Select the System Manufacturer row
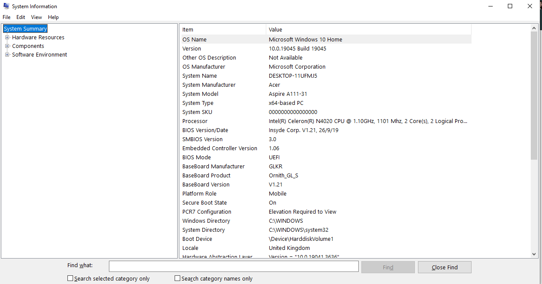 [325, 85]
